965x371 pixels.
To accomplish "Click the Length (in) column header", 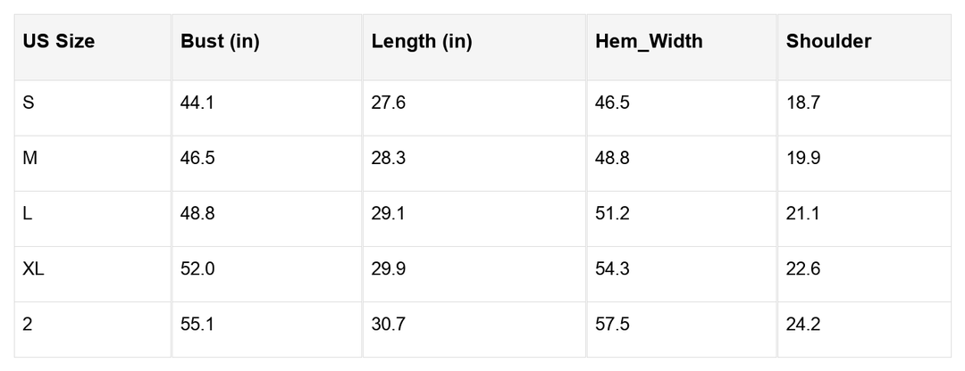I will point(422,41).
